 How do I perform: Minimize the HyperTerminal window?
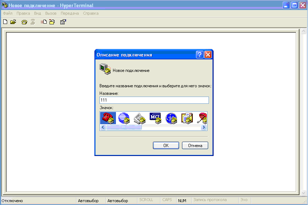[286, 5]
